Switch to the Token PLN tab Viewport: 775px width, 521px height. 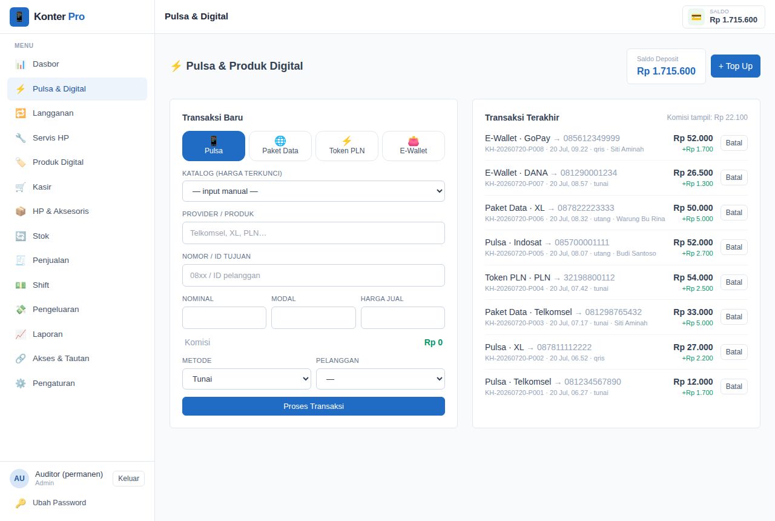point(347,146)
